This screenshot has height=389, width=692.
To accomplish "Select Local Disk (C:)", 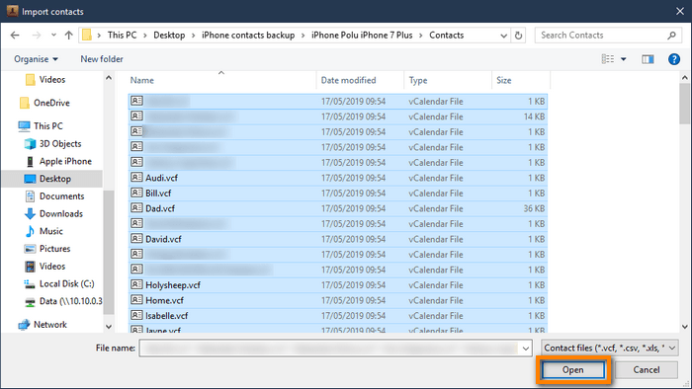I will 59,283.
